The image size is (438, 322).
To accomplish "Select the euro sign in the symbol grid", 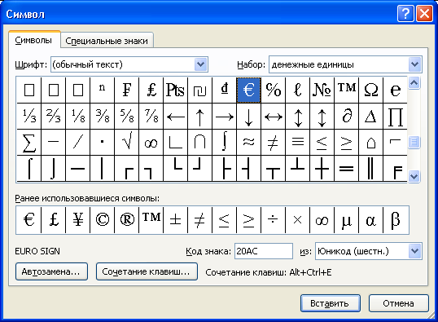I will [248, 90].
